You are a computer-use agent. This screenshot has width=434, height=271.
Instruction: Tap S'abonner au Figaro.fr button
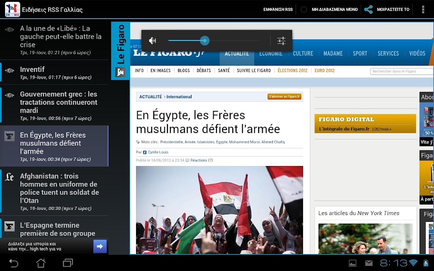click(284, 97)
